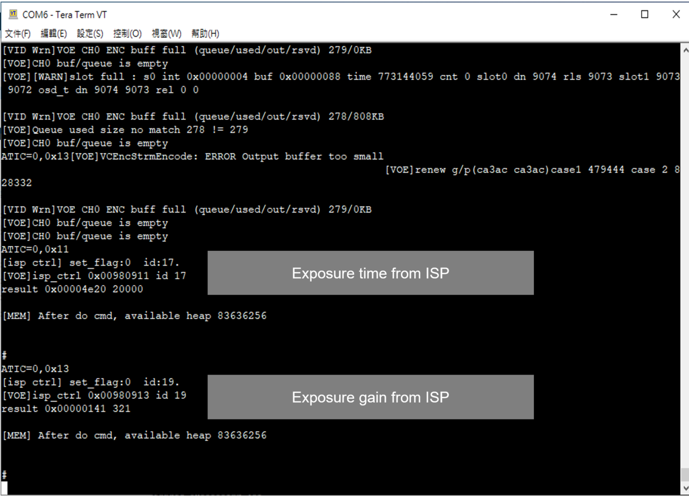Minimize the Tera Term window

coord(614,14)
